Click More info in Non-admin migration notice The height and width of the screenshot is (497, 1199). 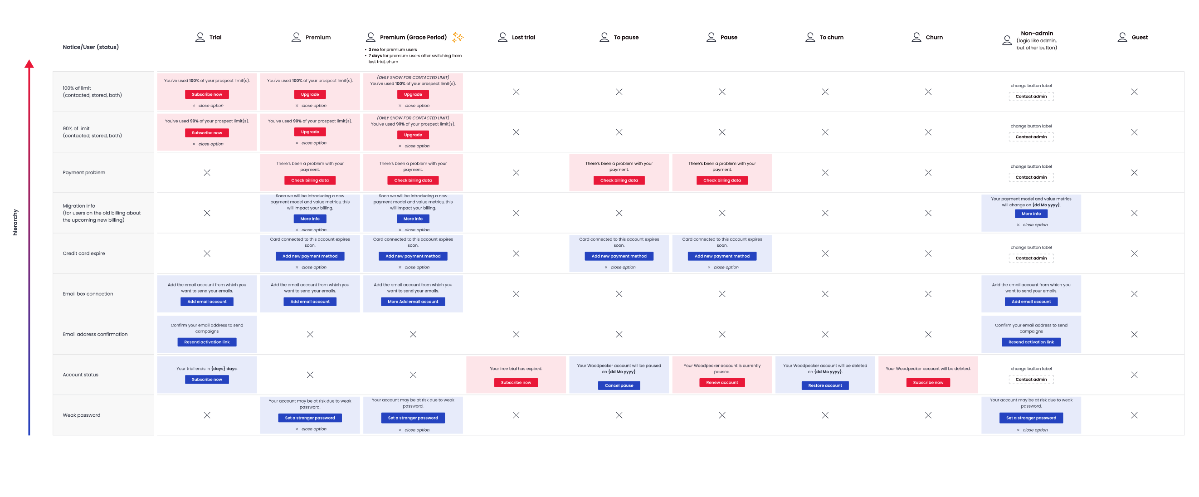point(1031,214)
